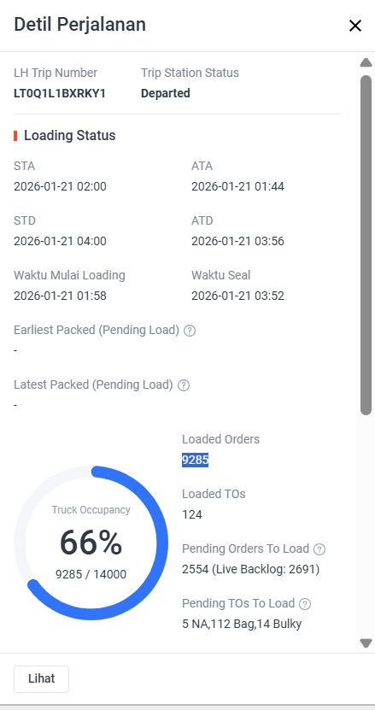Click help icon next to Pending Orders To Load
This screenshot has width=375, height=710.
[x=319, y=549]
